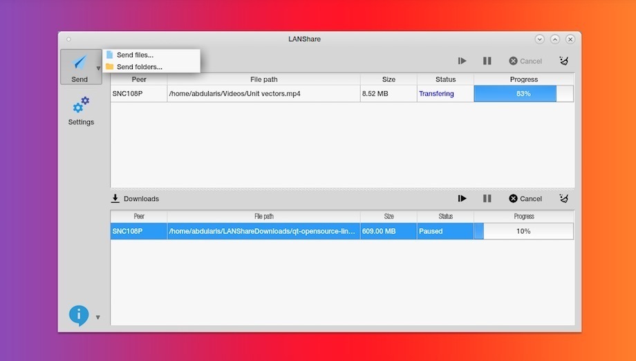Sort upper table by Status column

445,79
